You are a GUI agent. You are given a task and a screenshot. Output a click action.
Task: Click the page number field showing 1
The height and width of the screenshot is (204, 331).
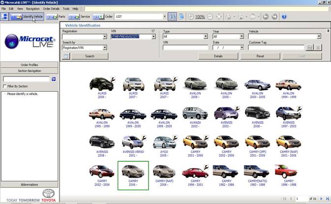(301, 199)
